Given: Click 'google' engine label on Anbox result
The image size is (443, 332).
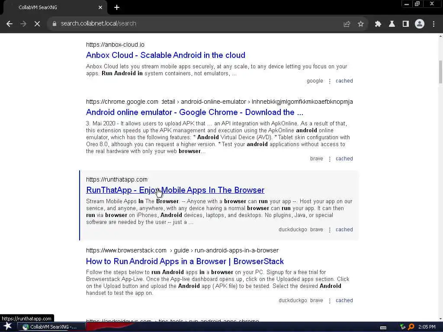Looking at the screenshot, I should pos(315,81).
